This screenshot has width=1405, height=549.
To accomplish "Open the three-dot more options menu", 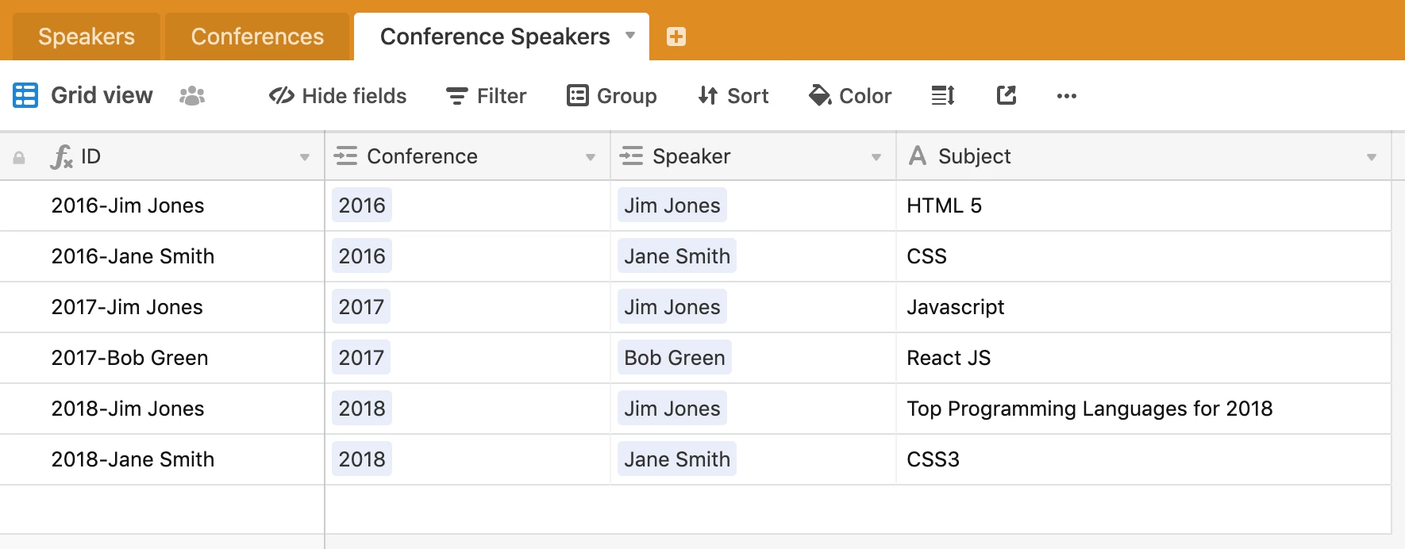I will click(1066, 96).
